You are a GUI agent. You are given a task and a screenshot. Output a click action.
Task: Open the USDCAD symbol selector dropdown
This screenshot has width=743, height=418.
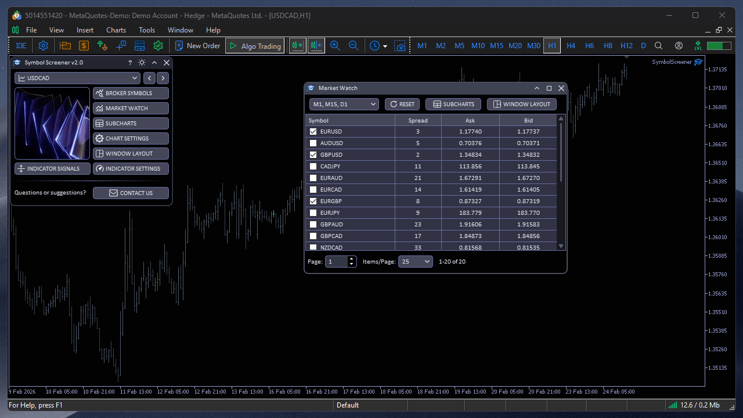coord(77,77)
